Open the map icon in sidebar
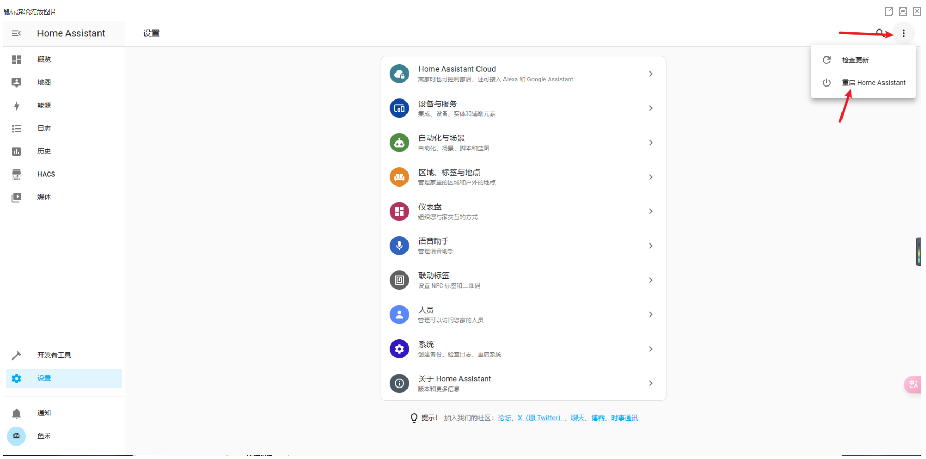 (17, 83)
